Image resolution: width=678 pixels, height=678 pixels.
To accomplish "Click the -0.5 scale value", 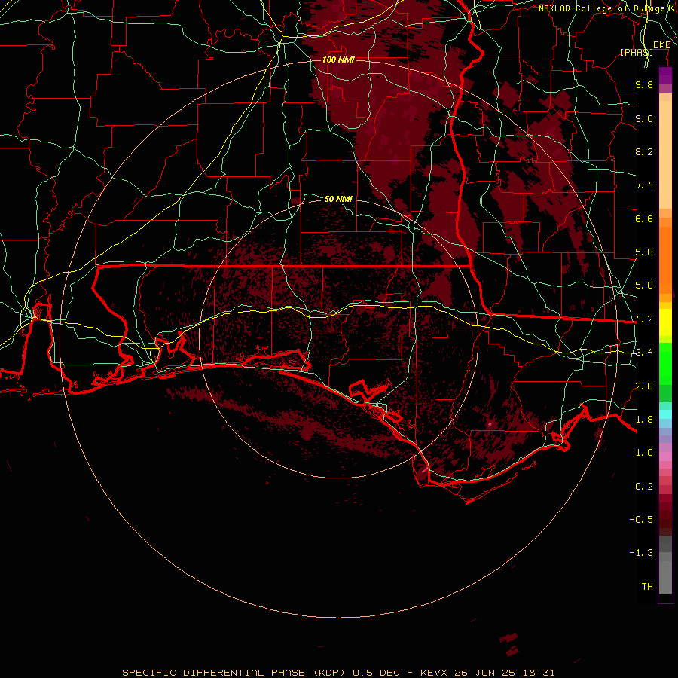I will point(641,520).
